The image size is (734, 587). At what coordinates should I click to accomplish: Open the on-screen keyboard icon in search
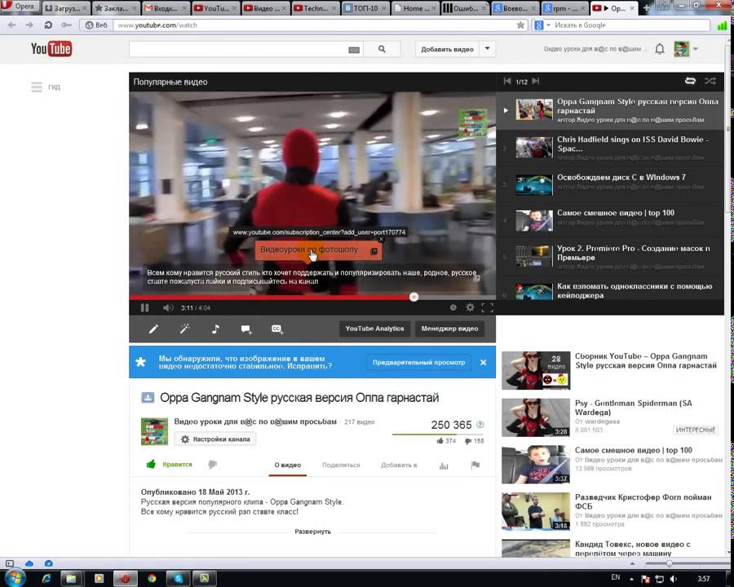pos(354,50)
